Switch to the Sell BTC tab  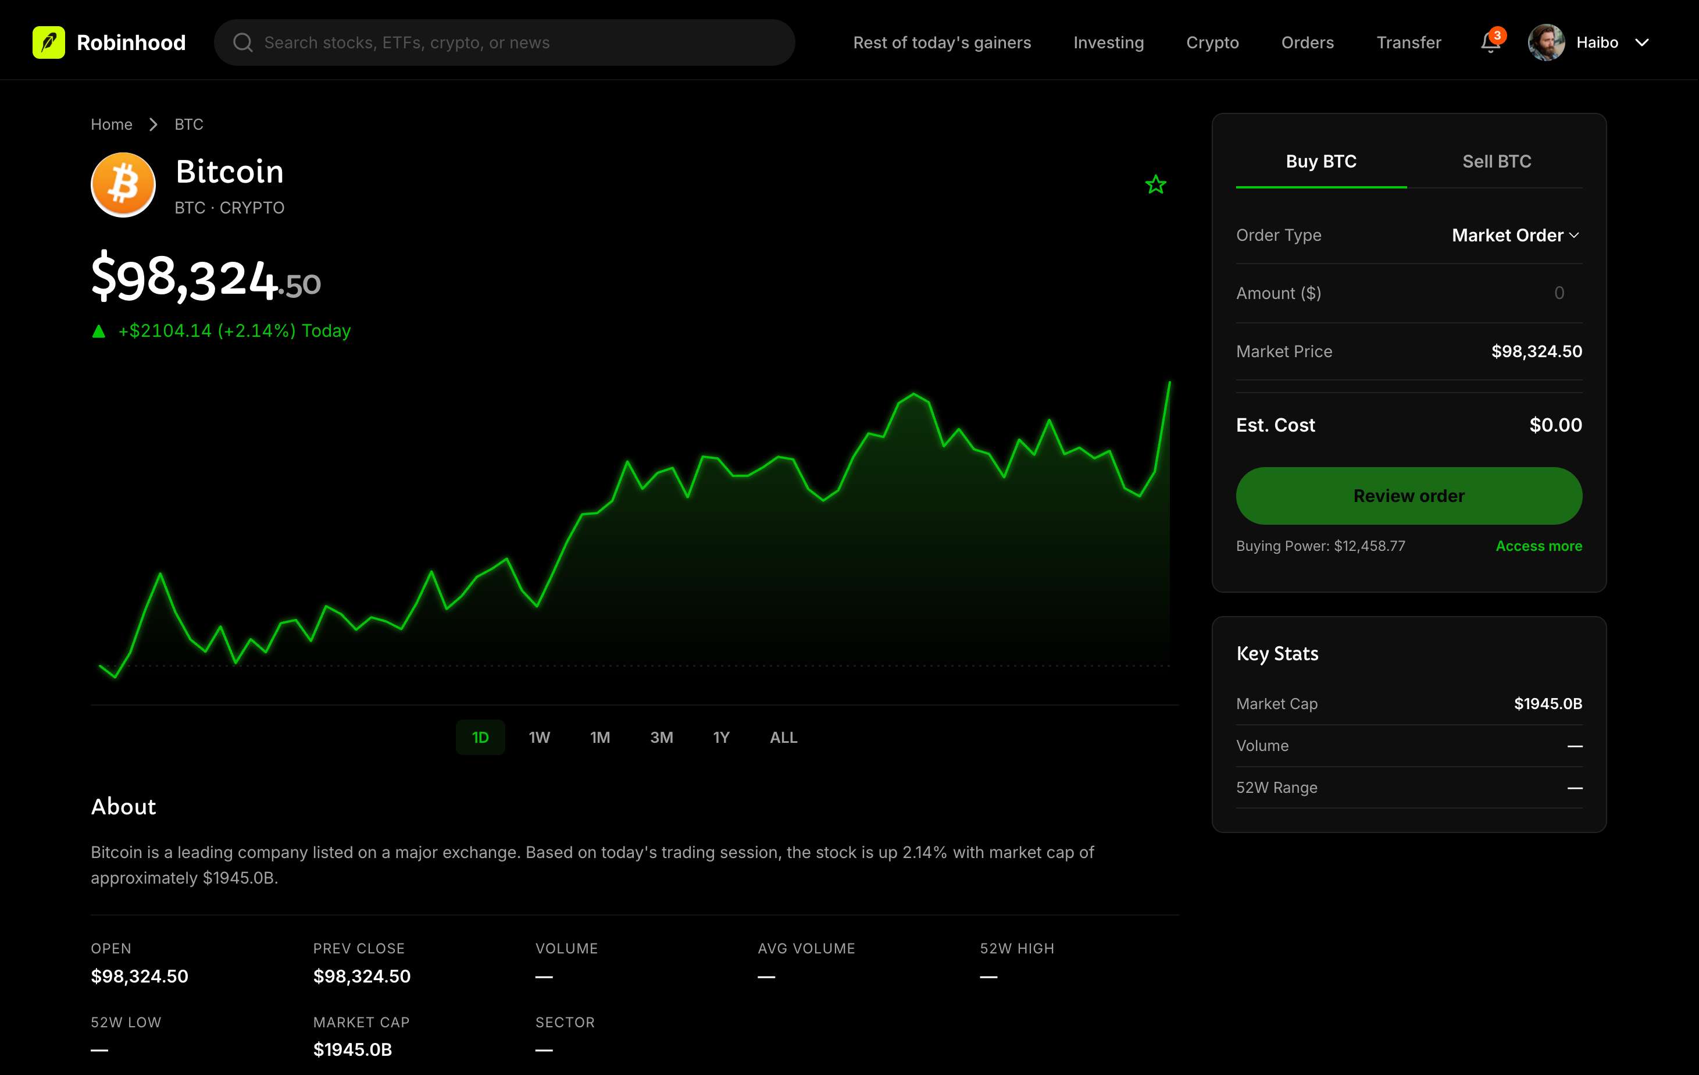1497,162
